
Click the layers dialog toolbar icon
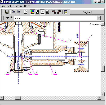click(66, 12)
